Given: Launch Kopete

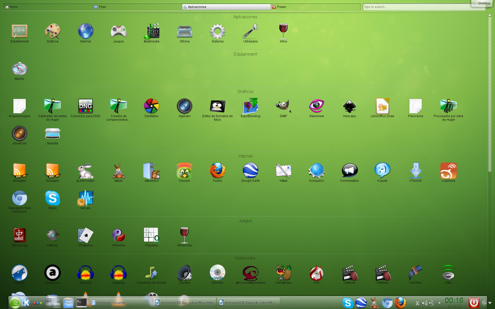Looking at the screenshot, I should coord(382,172).
